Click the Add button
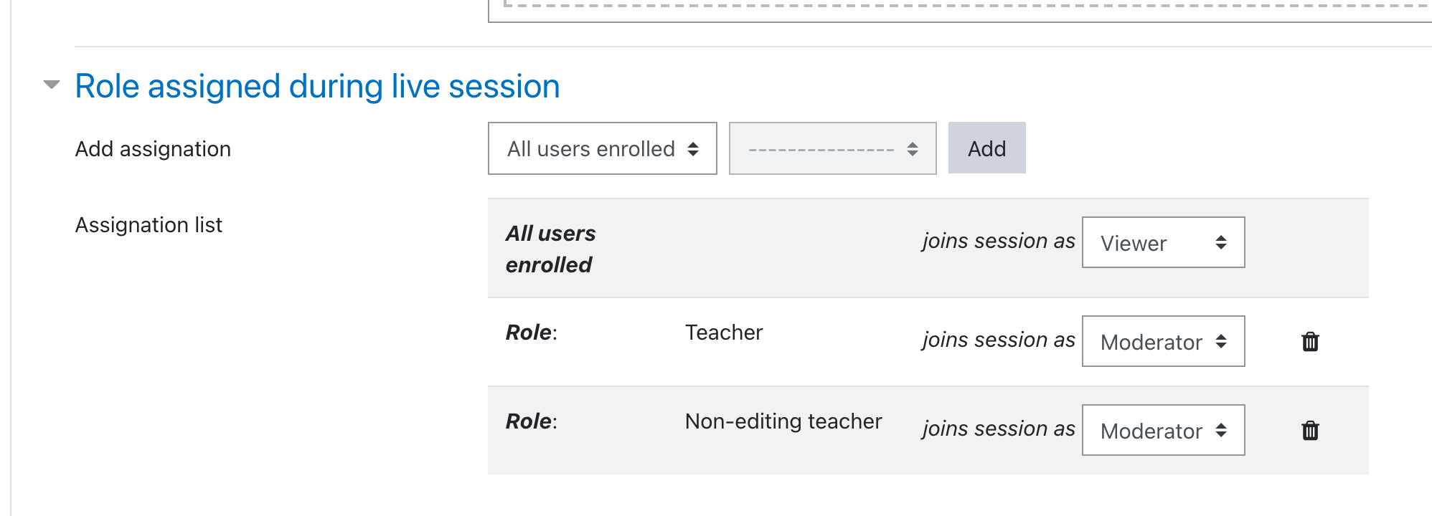The image size is (1432, 516). coord(987,148)
